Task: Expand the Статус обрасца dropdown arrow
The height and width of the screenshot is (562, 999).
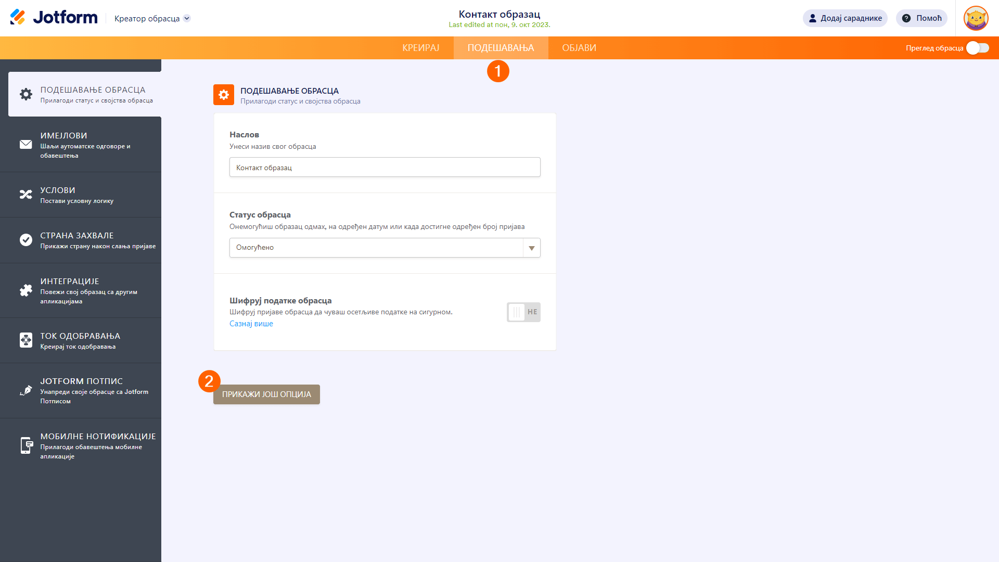Action: pos(531,248)
